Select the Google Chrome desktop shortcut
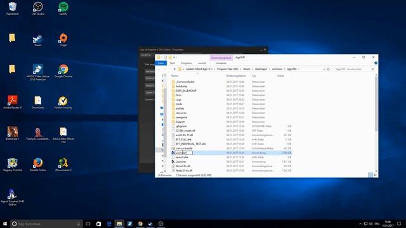 pyautogui.click(x=63, y=71)
